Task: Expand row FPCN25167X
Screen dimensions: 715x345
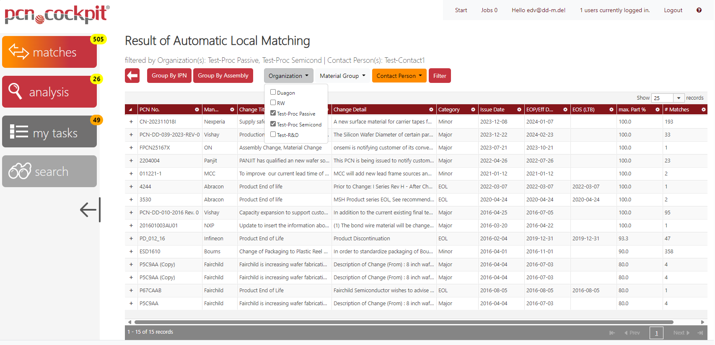Action: click(x=131, y=148)
